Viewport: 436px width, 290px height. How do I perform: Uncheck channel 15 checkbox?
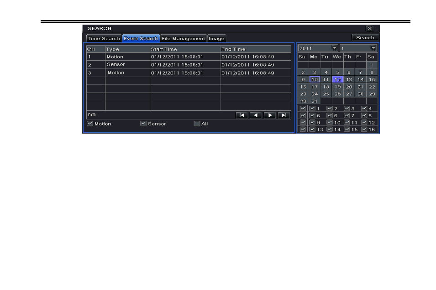pyautogui.click(x=347, y=129)
